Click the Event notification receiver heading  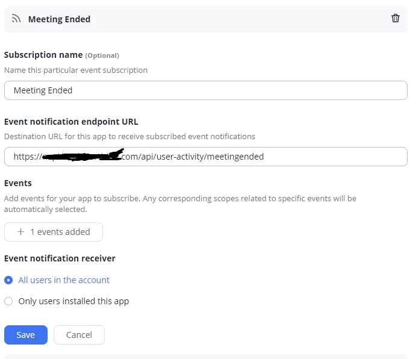[x=60, y=258]
